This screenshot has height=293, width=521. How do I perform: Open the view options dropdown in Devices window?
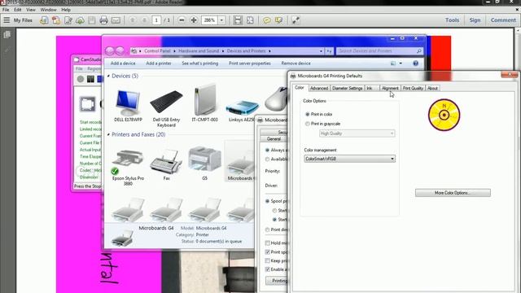click(x=401, y=63)
